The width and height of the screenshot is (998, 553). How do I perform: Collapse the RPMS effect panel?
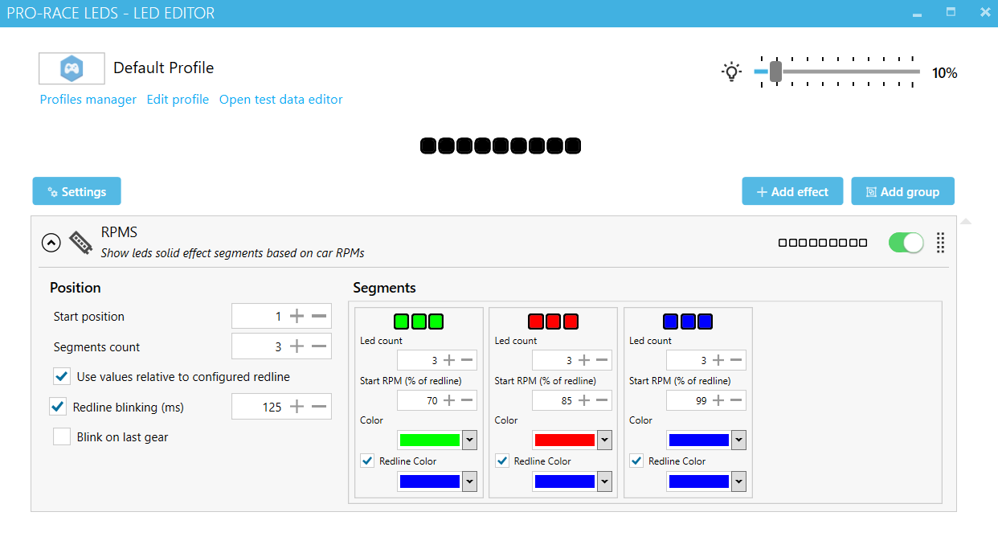[x=51, y=243]
